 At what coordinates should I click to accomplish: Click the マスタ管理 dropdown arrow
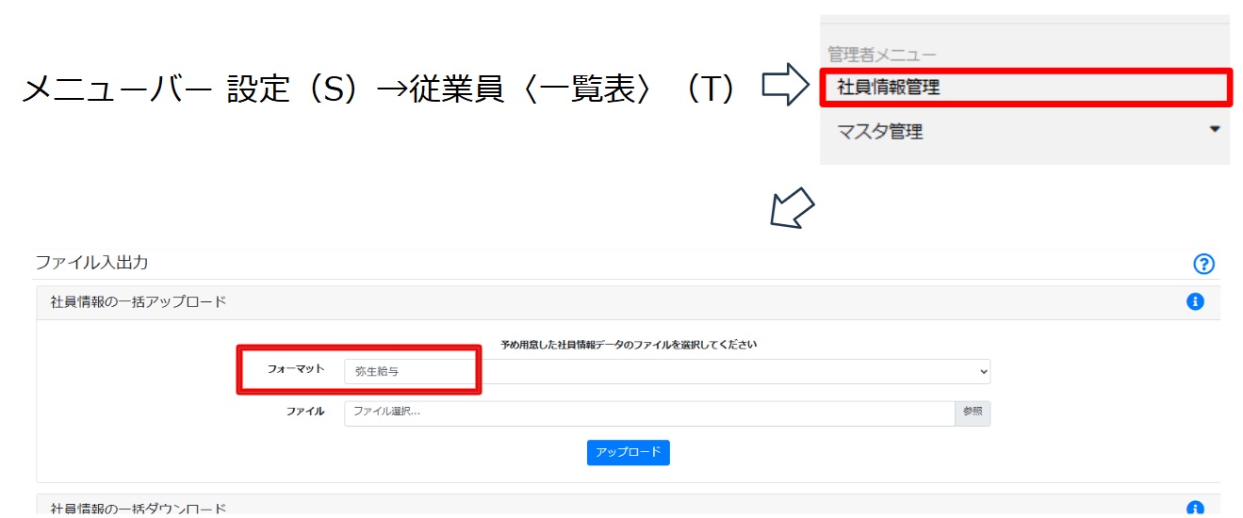1215,129
